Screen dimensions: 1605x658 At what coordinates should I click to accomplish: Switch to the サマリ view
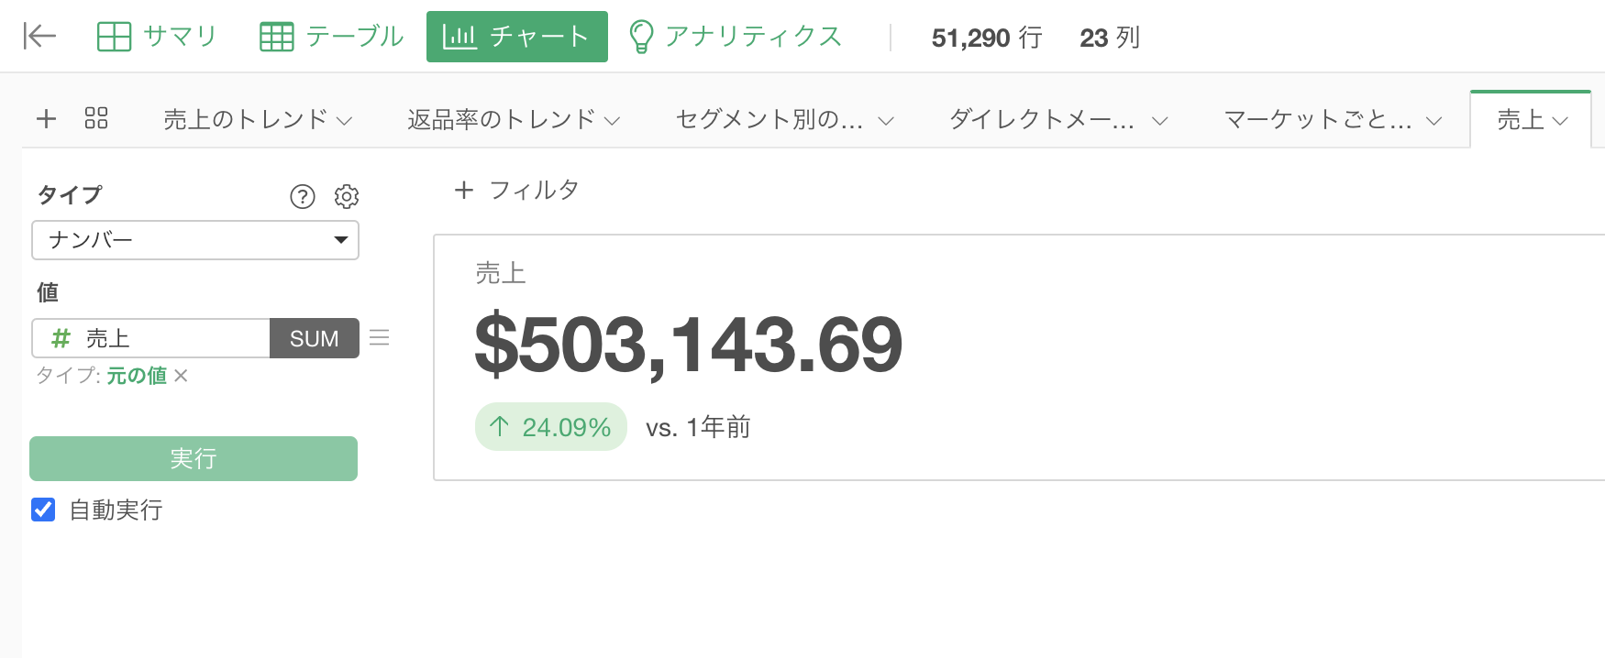coord(157,37)
